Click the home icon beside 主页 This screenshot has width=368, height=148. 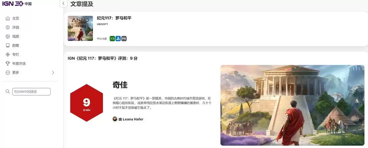click(x=8, y=18)
